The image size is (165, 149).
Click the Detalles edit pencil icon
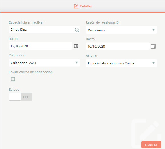click(x=76, y=6)
